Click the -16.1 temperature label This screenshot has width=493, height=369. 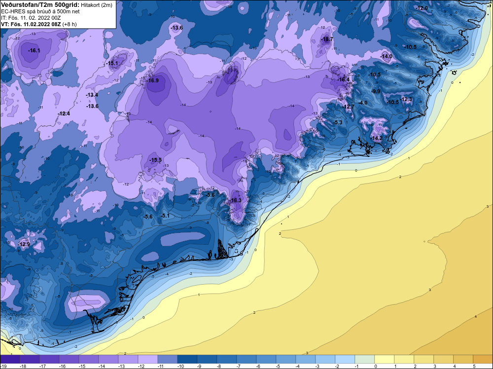coord(34,50)
